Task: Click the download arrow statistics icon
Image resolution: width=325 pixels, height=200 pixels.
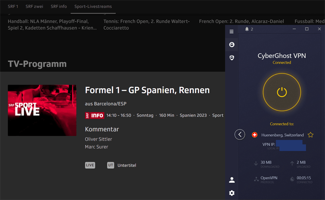Action: (x=256, y=163)
